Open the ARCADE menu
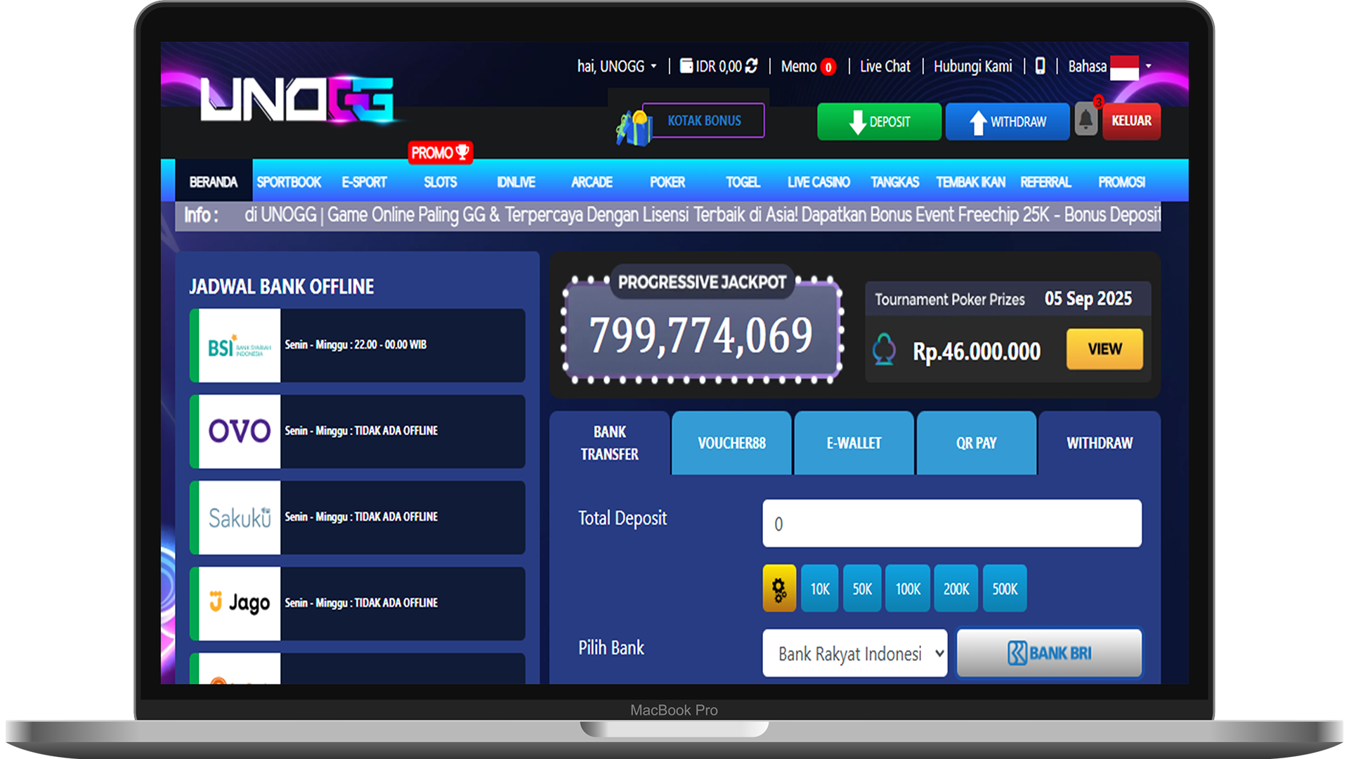The image size is (1349, 759). (x=592, y=182)
